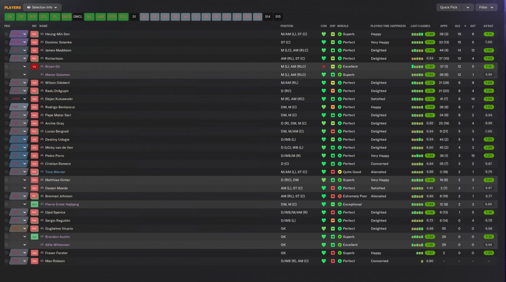
Task: Click Pedro Porro's 7.23 average rating
Action: tap(489, 156)
